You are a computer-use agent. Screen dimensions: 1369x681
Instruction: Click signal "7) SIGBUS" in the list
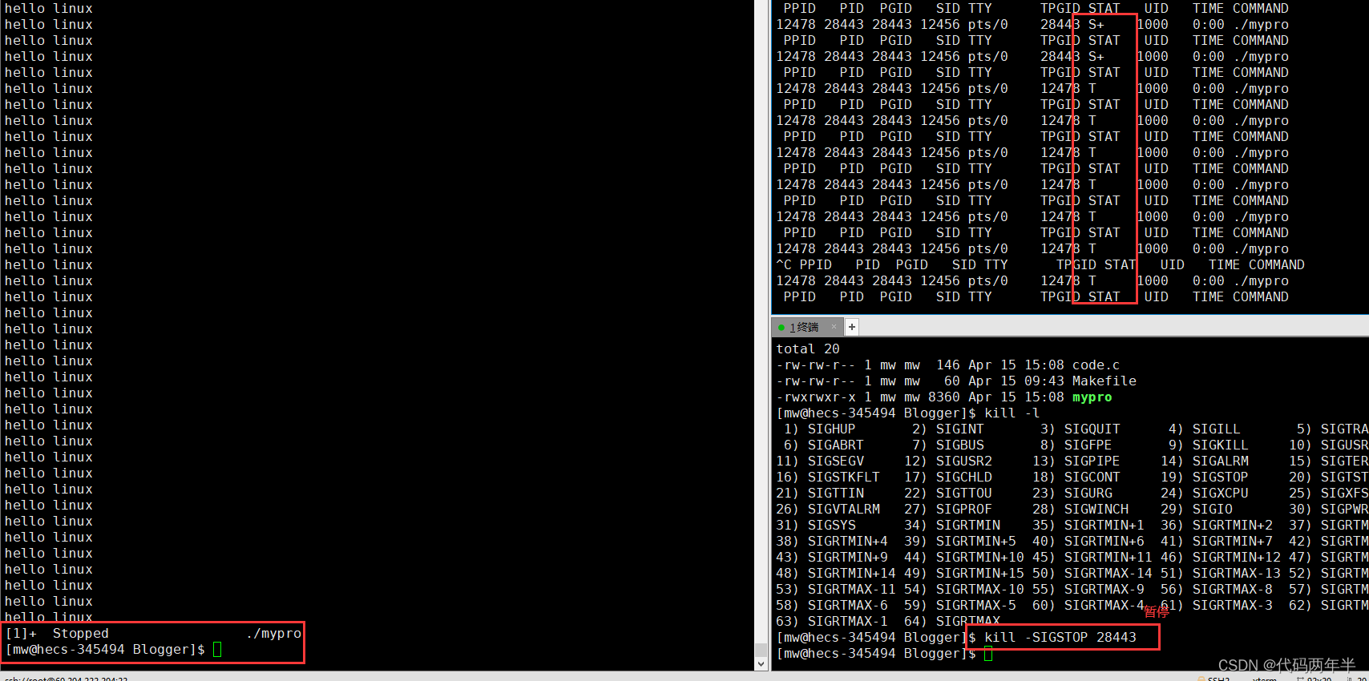(947, 445)
